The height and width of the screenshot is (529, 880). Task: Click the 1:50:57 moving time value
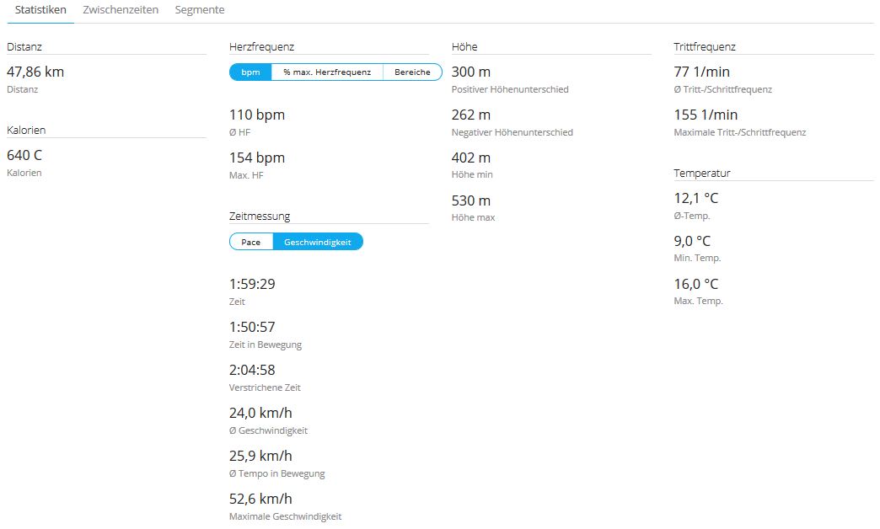[252, 327]
